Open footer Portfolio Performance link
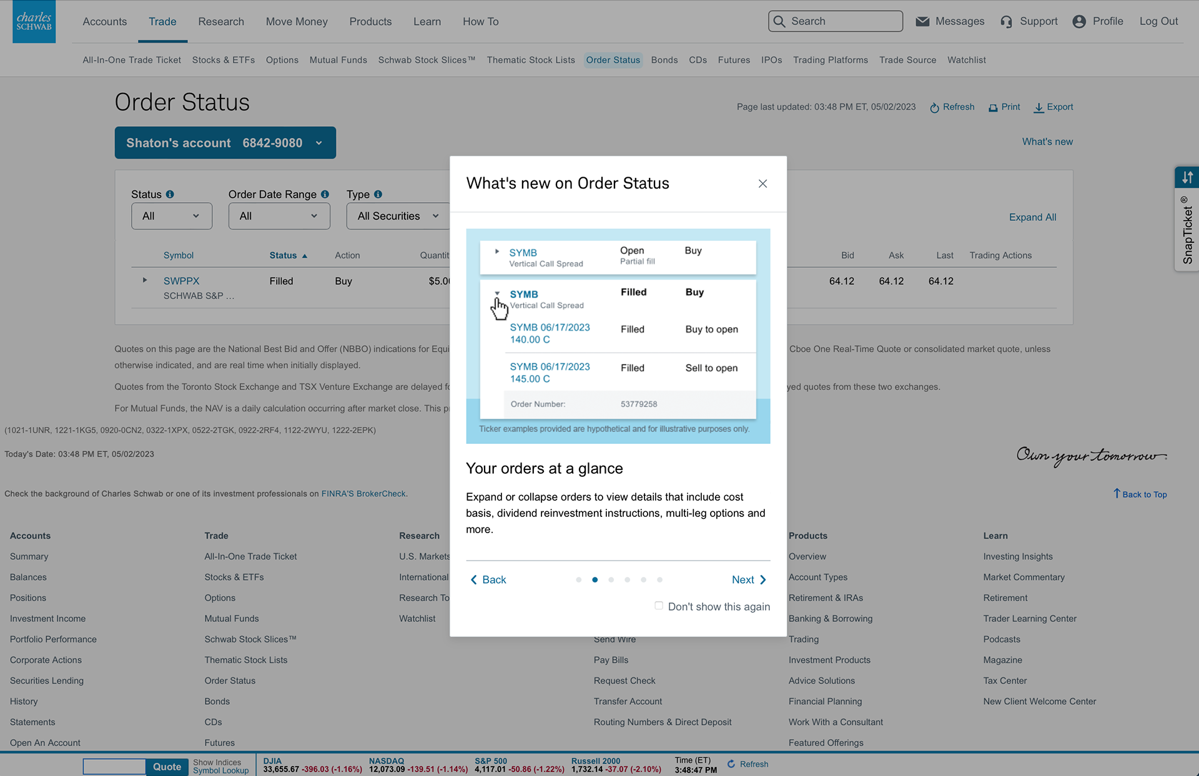 pyautogui.click(x=53, y=639)
